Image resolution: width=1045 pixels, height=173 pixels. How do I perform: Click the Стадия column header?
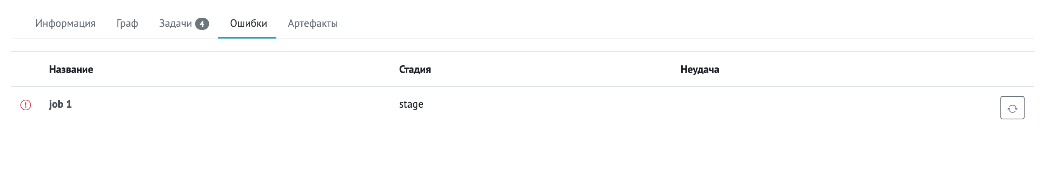click(x=415, y=69)
